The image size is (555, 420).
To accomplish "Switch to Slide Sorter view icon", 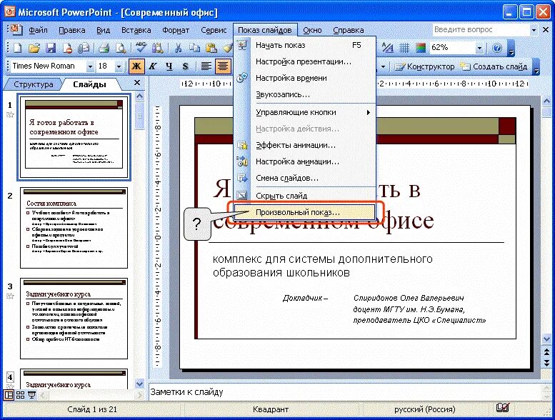I will [x=21, y=395].
